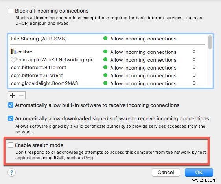Click green status dot for Boom2MAS
Viewport: 221px width, 184px height.
click(x=105, y=83)
